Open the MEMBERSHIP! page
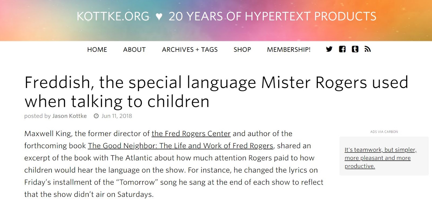Image resolution: width=432 pixels, height=199 pixels. click(x=289, y=50)
